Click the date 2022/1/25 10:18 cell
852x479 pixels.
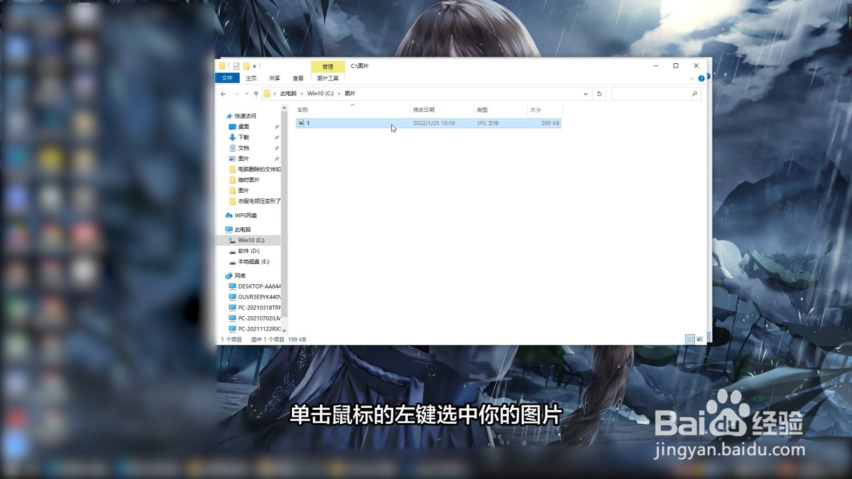(433, 123)
